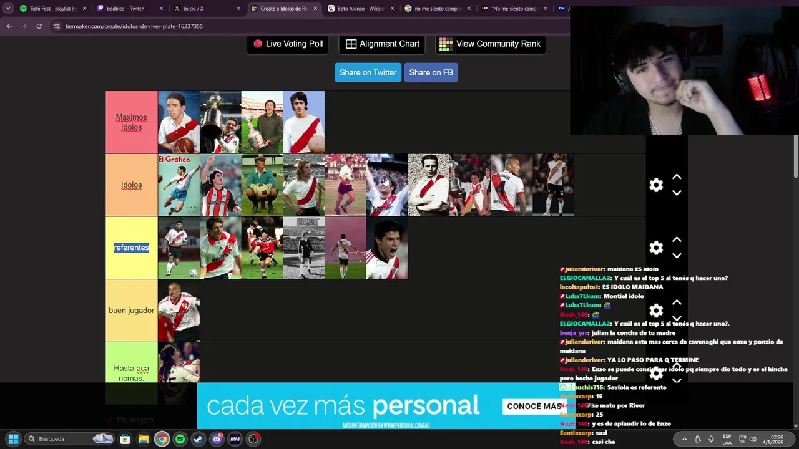Open Microsoft Store from the taskbar
This screenshot has height=449, width=799.
tap(125, 438)
